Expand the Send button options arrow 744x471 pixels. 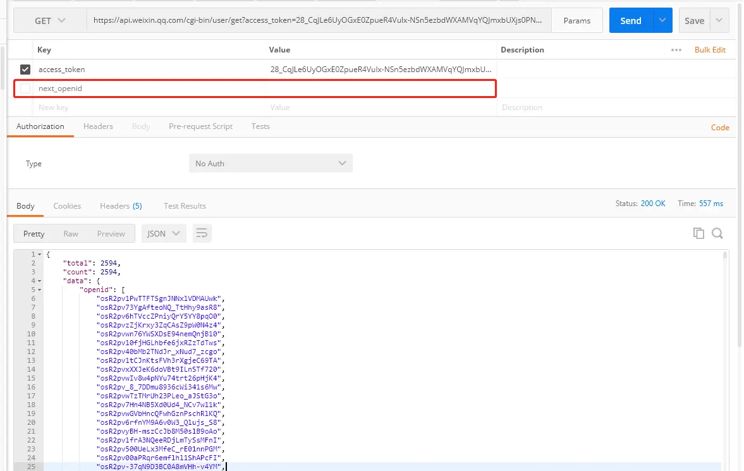(662, 20)
